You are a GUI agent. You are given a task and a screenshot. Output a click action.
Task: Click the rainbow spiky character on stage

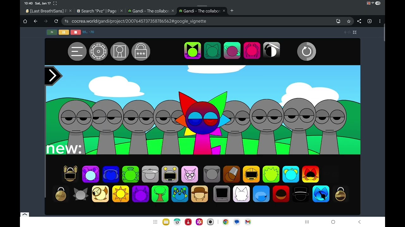coord(202,123)
